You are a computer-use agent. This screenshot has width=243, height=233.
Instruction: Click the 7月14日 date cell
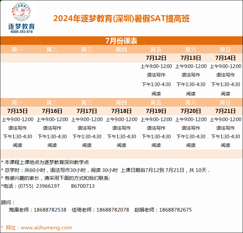(x=226, y=58)
